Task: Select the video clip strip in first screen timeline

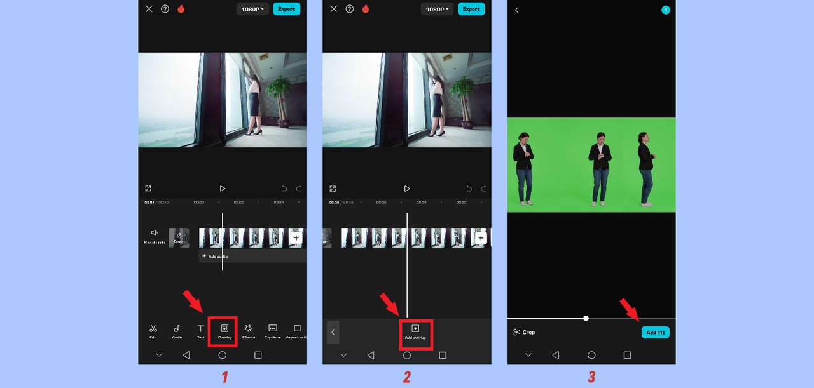Action: coord(252,237)
